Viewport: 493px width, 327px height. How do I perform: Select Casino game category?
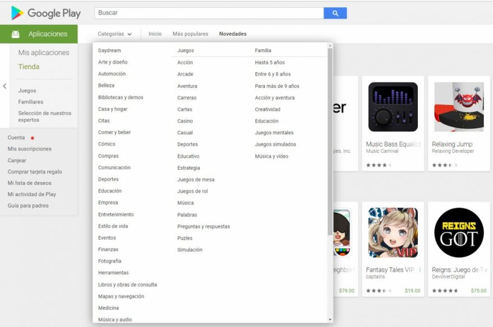(185, 121)
